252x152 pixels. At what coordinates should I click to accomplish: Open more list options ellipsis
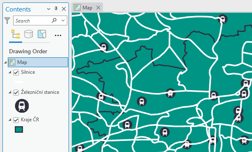coord(58,36)
